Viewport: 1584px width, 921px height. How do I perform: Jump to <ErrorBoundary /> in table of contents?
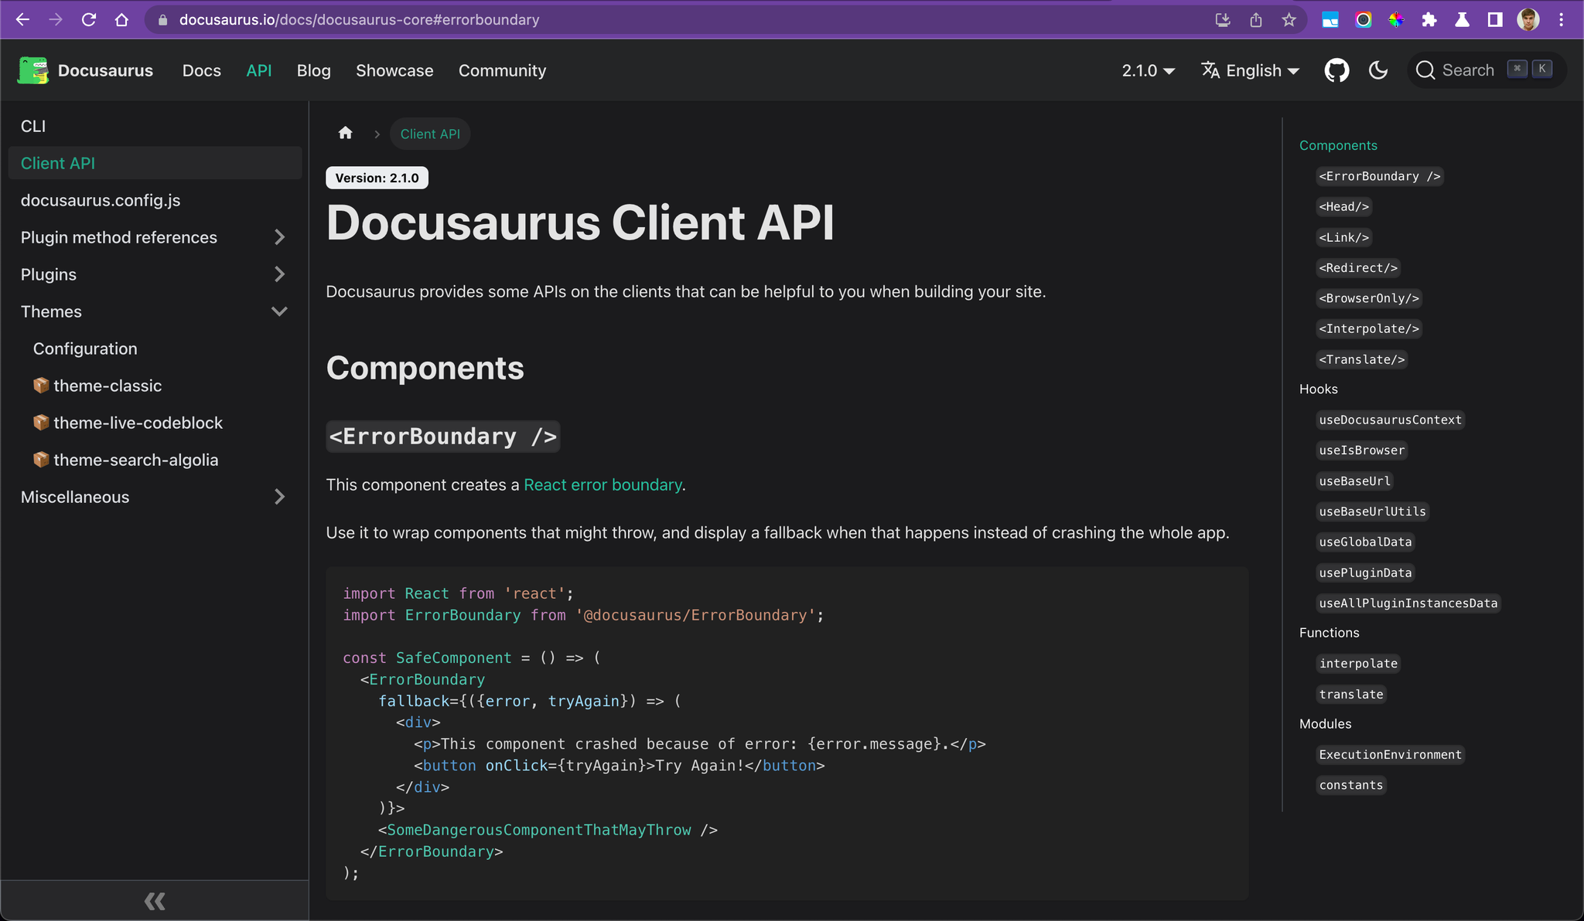(x=1380, y=176)
